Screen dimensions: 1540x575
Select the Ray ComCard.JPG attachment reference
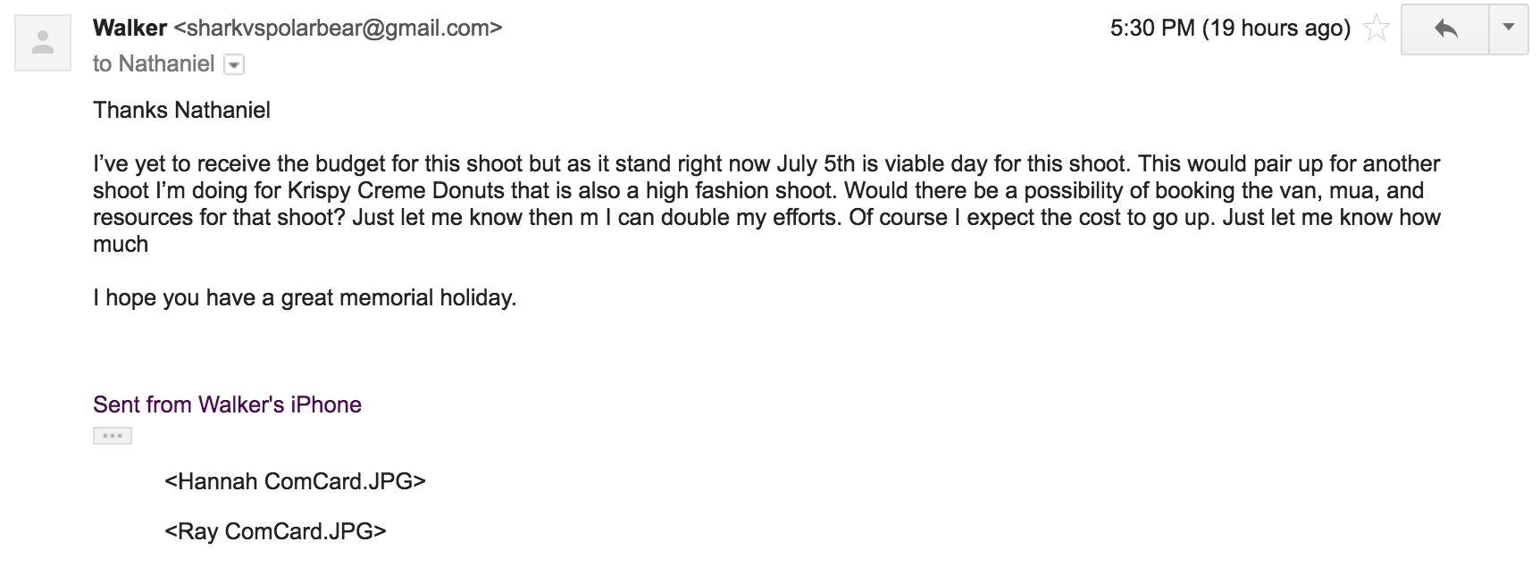pyautogui.click(x=275, y=531)
